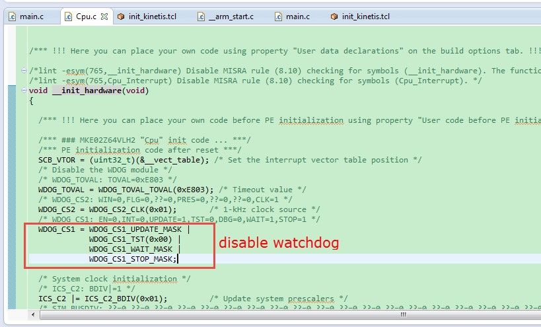Click the 'User data declarations' comment line
The image size is (541, 327).
click(285, 51)
